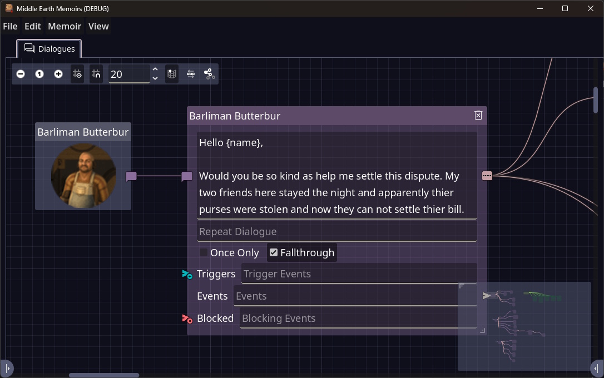This screenshot has height=378, width=604.
Task: Expand the left side panel arrow
Action: 7,368
